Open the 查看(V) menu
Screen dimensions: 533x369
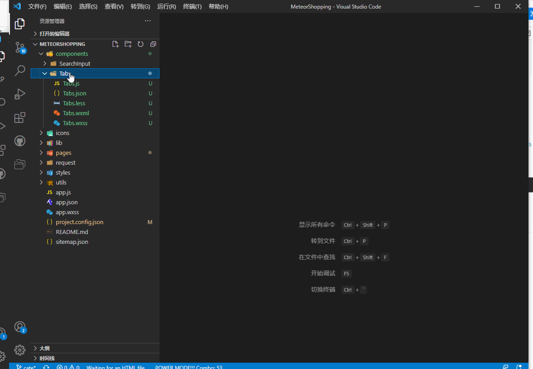pyautogui.click(x=114, y=6)
